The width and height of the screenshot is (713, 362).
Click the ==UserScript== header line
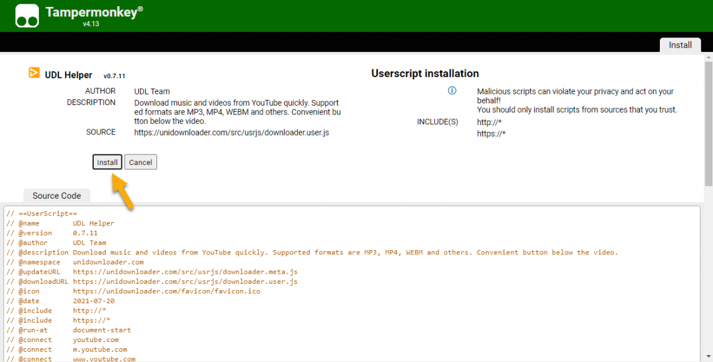pos(41,214)
